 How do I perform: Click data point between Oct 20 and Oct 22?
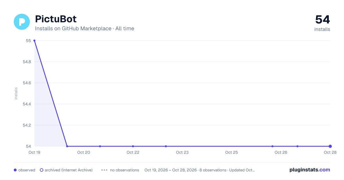click(x=100, y=146)
